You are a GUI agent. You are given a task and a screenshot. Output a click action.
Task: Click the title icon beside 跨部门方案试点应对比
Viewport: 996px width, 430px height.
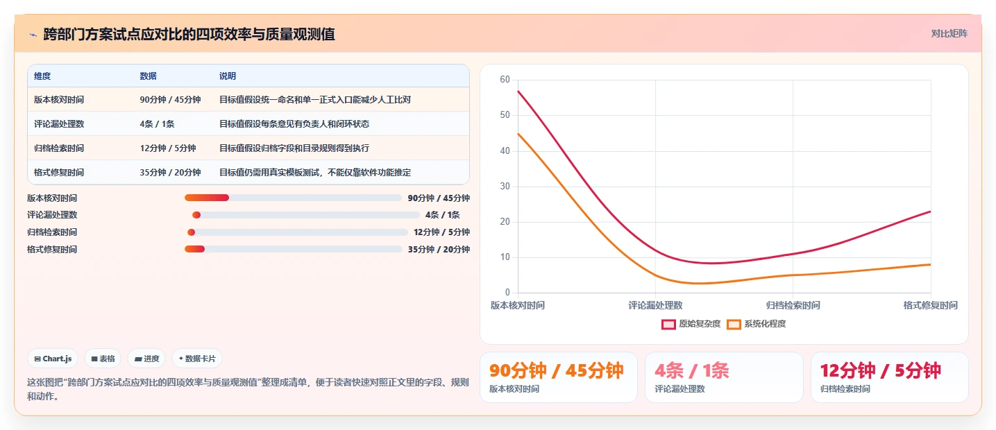pyautogui.click(x=33, y=34)
